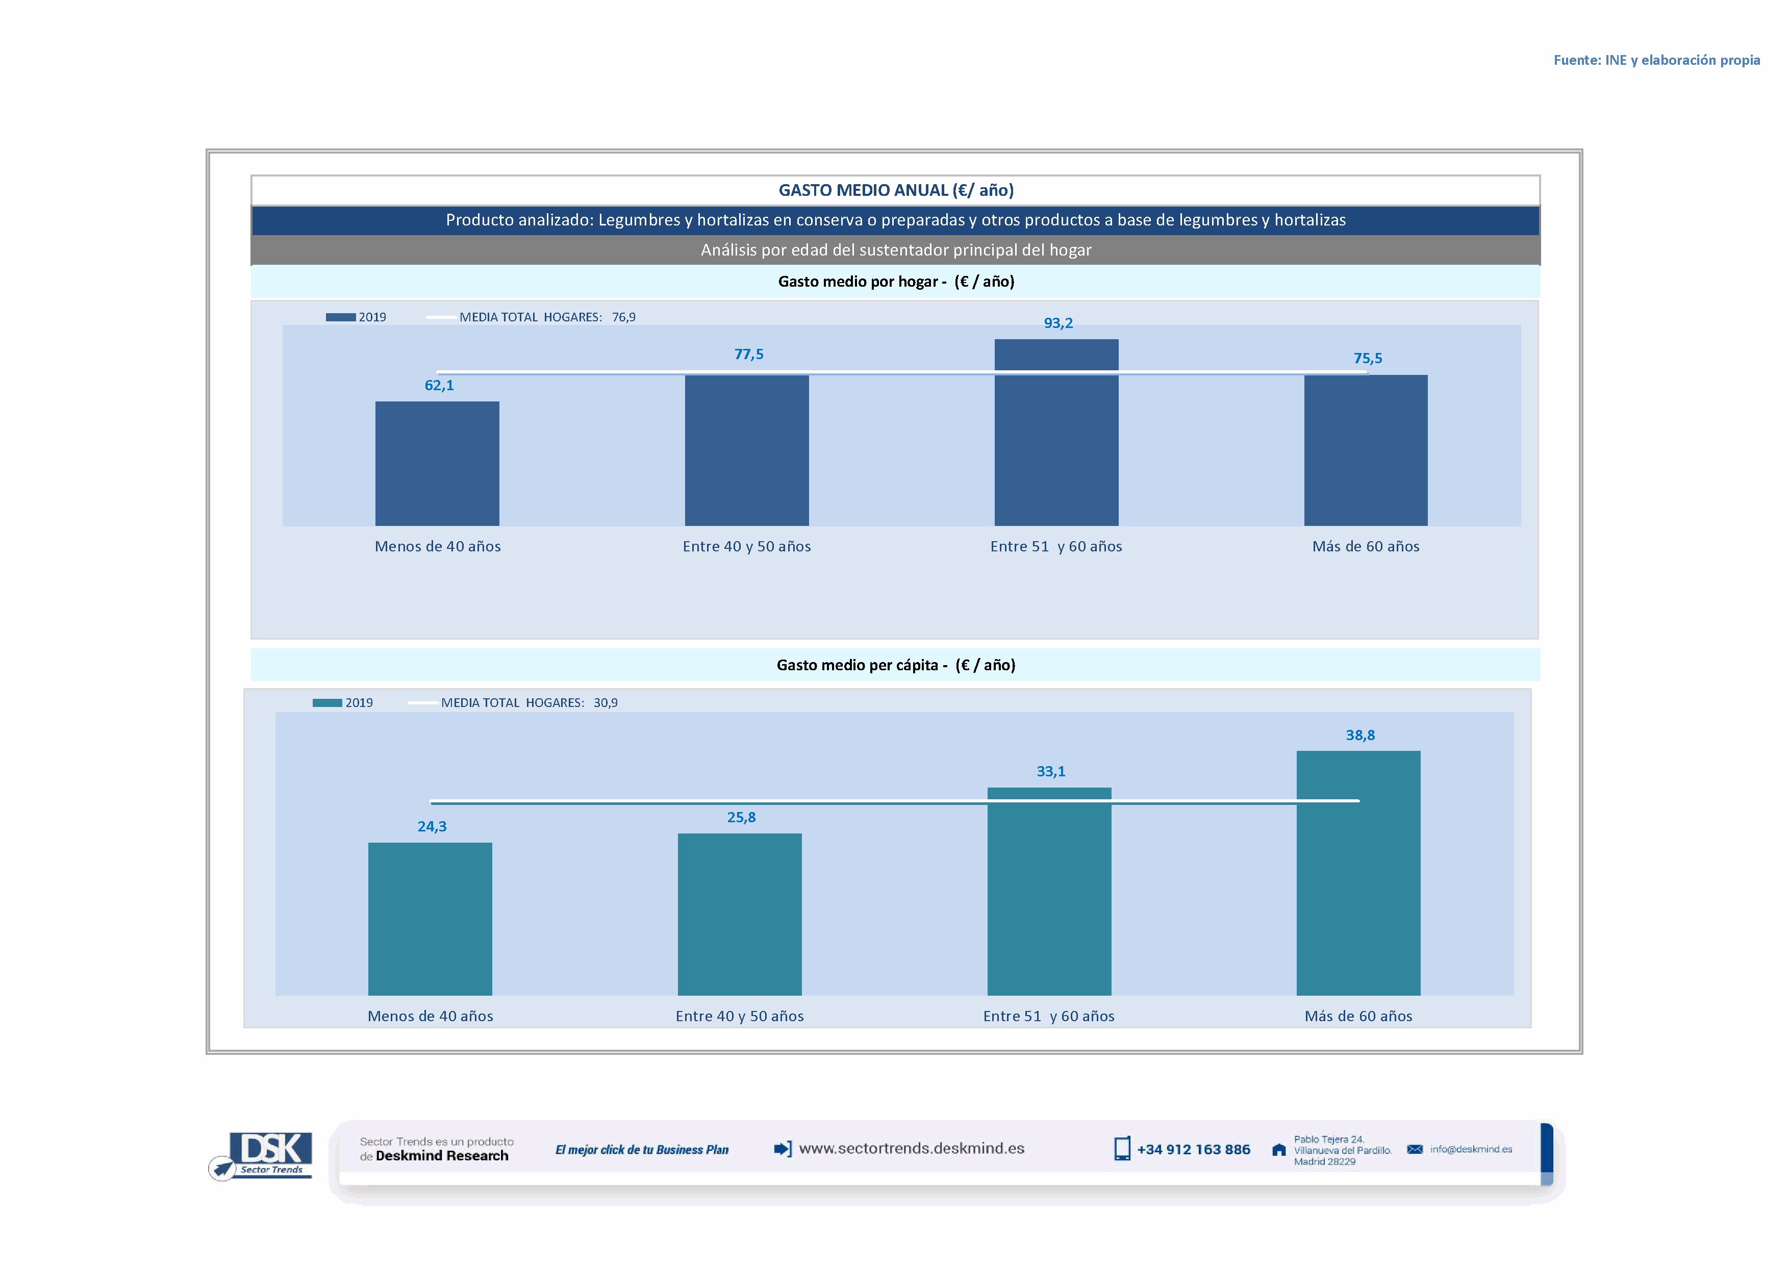Click the DSK Sector Trends logo
Screen dimensions: 1789x1265
pyautogui.click(x=269, y=1154)
